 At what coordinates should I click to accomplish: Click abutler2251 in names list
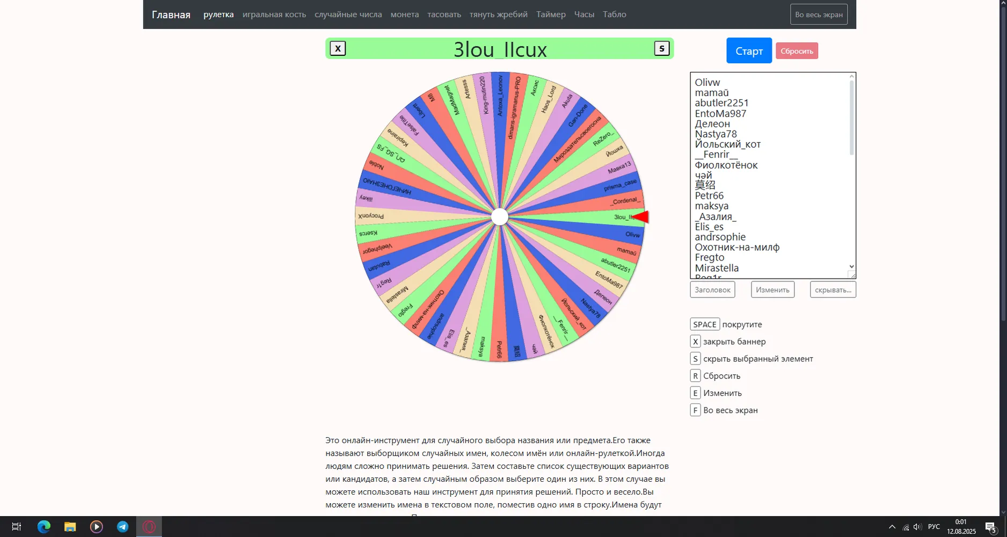click(721, 103)
